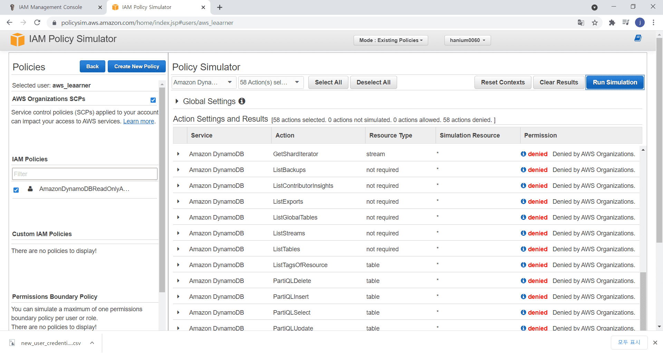Open the 58 Action(s) selected dropdown

(271, 82)
